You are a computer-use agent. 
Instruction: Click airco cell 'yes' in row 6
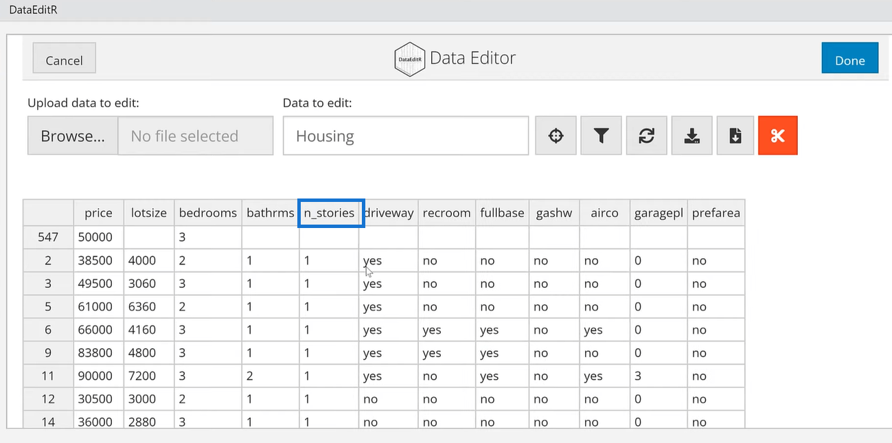604,329
